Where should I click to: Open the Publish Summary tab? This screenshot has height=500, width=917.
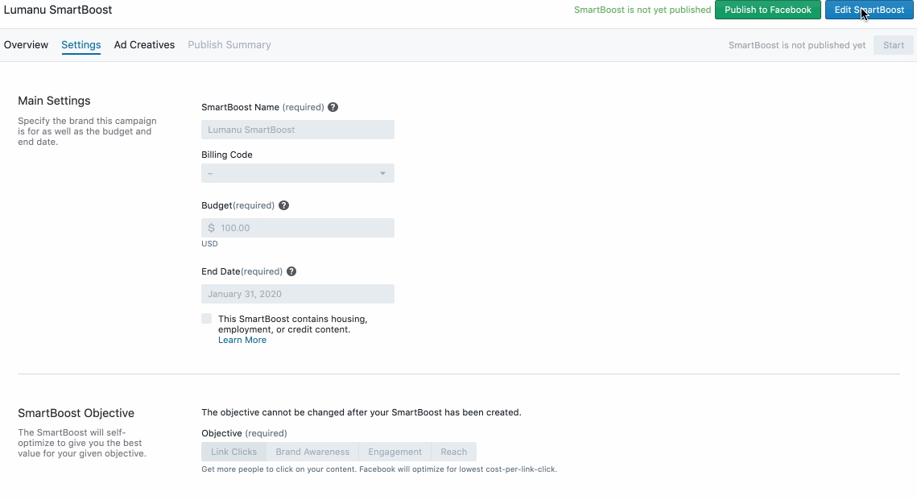tap(229, 45)
